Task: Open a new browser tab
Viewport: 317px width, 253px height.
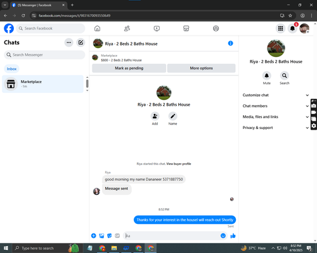Action: pos(72,5)
